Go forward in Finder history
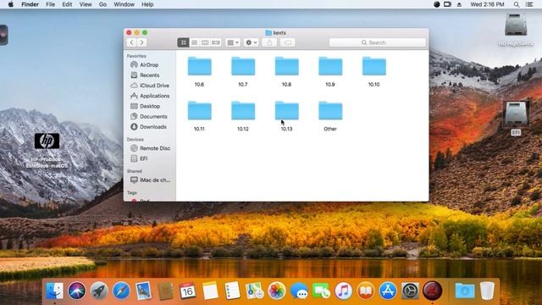 coord(141,42)
